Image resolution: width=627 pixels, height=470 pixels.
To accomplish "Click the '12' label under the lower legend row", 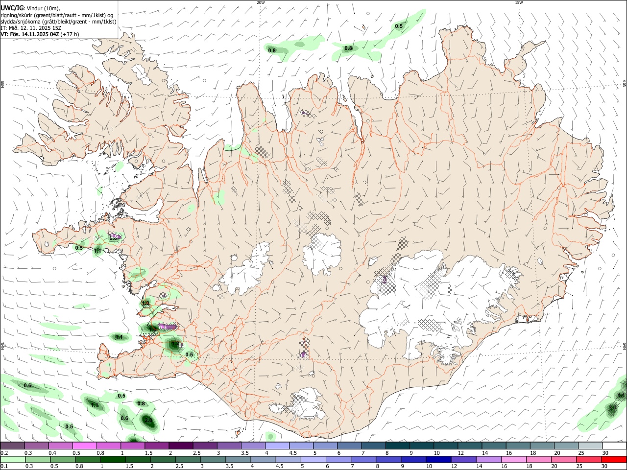I will tap(454, 467).
